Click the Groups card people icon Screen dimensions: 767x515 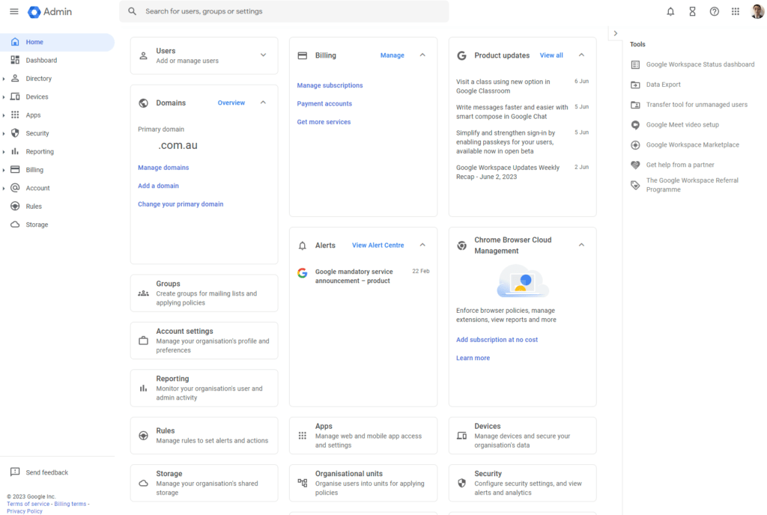pyautogui.click(x=143, y=293)
